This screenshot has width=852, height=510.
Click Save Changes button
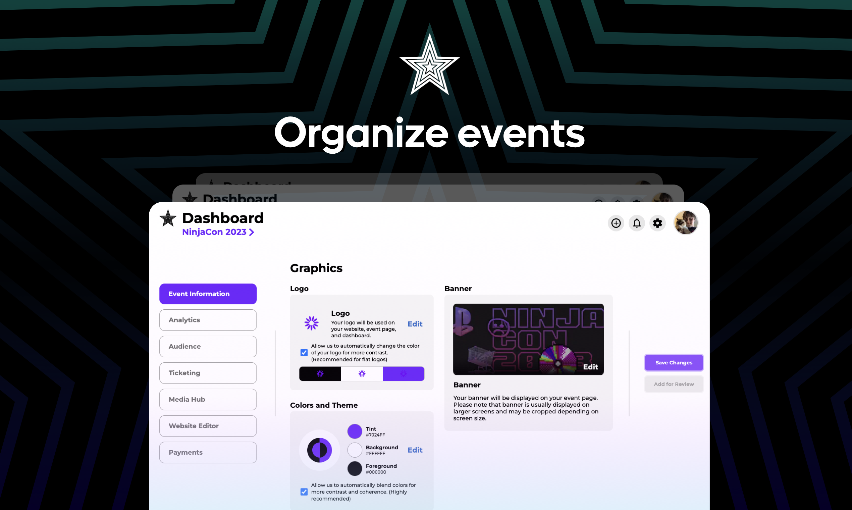[x=674, y=362]
